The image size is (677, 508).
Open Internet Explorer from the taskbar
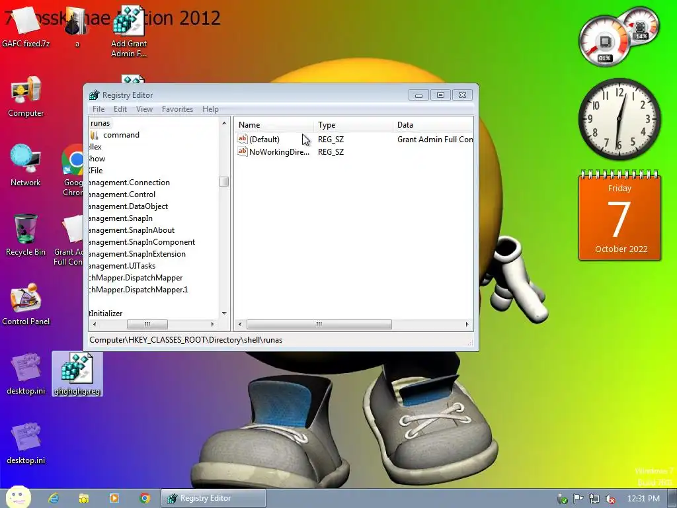click(54, 498)
